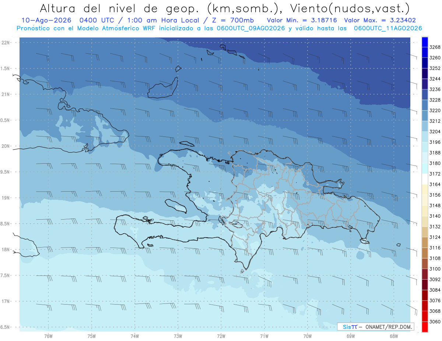Viewport: 442px width, 341px height.
Task: Click the '21N' latitude axis label
Action: (6, 94)
